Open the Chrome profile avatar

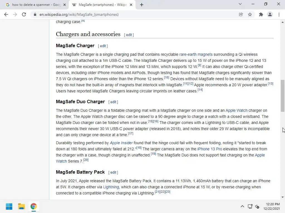coord(270,14)
